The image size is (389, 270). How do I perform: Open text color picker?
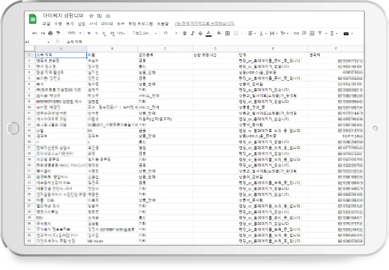pyautogui.click(x=209, y=33)
